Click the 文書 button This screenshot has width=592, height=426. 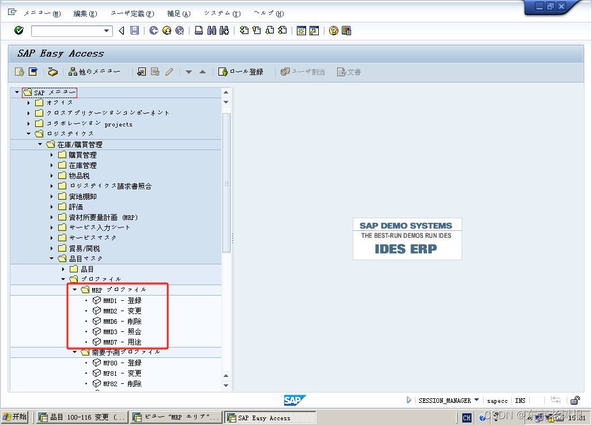point(349,72)
